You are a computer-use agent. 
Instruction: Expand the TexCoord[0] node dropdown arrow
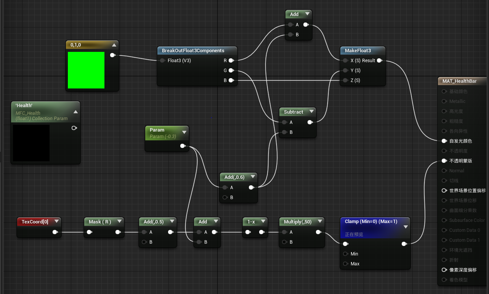pos(56,222)
